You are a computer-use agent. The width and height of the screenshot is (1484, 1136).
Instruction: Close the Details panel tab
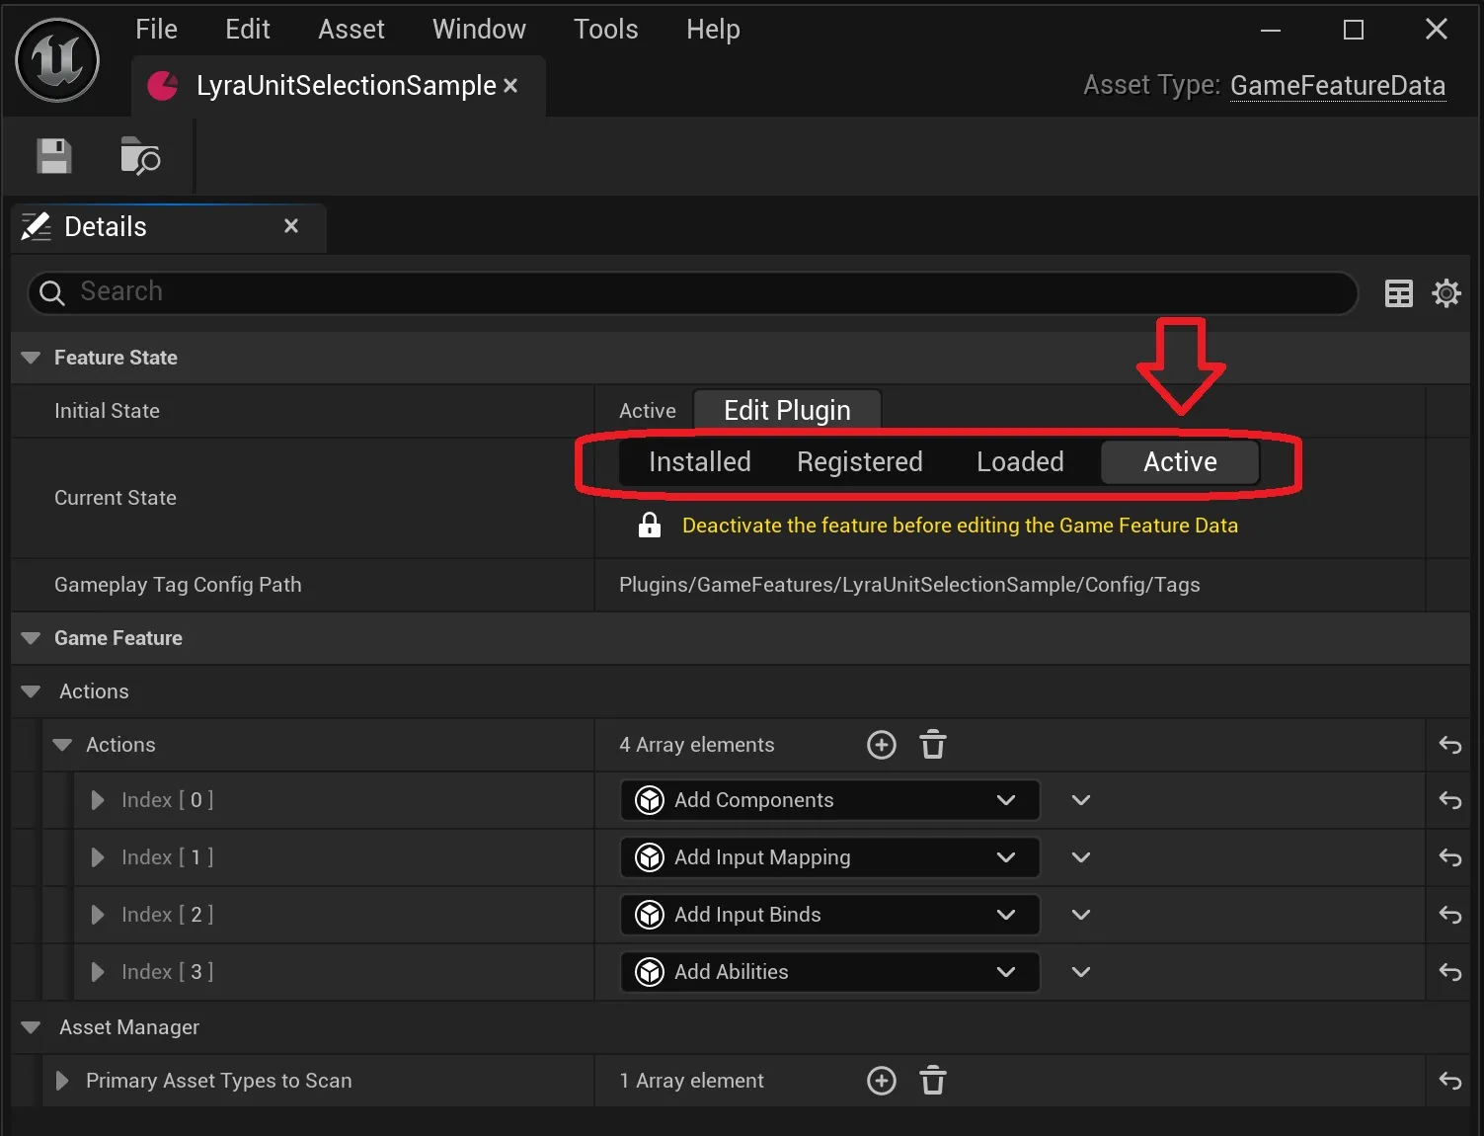pos(291,226)
